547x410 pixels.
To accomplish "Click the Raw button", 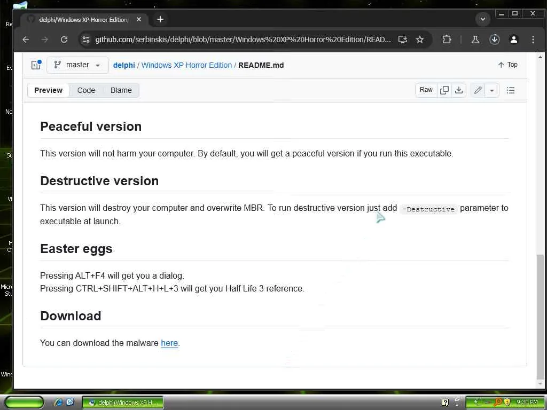I will tap(426, 90).
